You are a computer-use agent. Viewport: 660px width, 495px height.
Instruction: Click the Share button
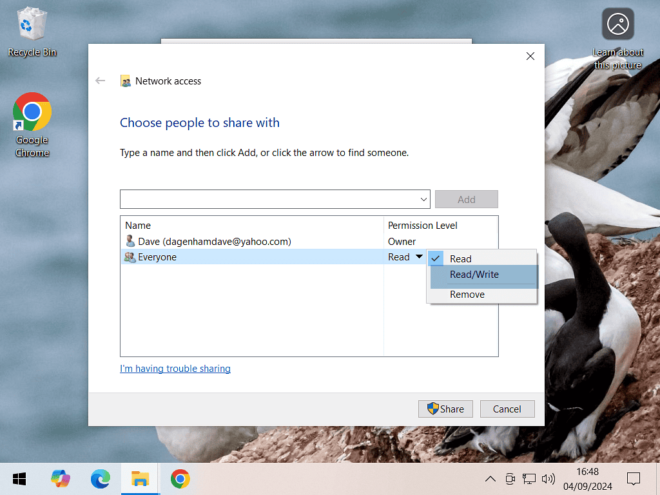[x=445, y=409]
